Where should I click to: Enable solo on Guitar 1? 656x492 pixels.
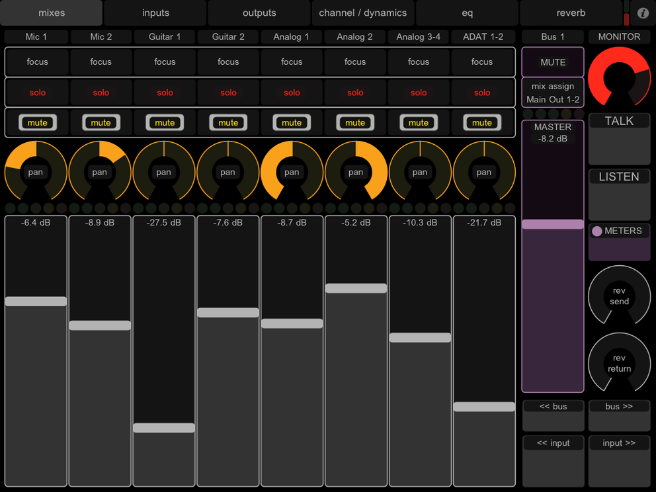[165, 93]
